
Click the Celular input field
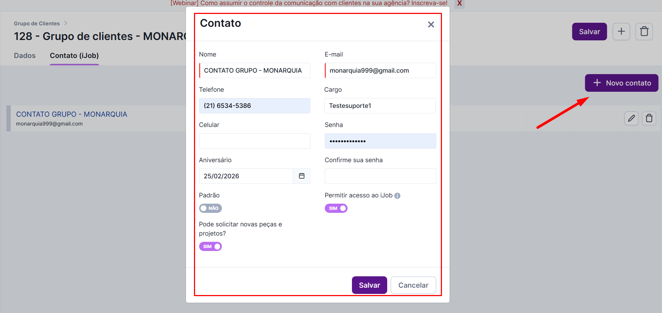tap(255, 141)
